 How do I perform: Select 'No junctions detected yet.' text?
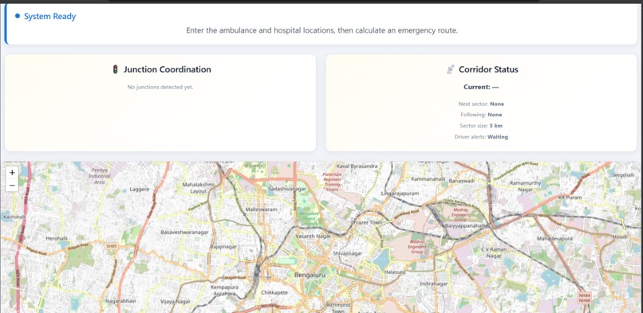coord(160,87)
